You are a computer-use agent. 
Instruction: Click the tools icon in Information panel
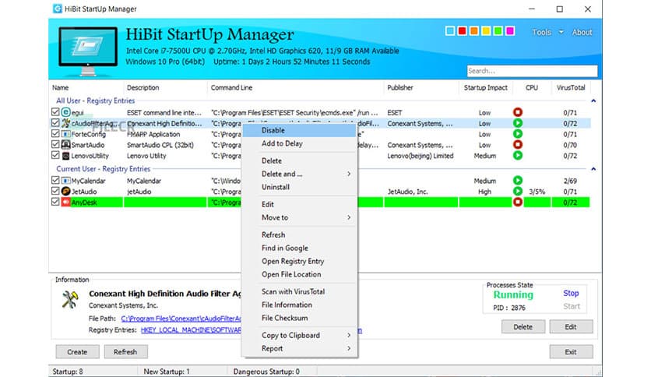tap(70, 299)
